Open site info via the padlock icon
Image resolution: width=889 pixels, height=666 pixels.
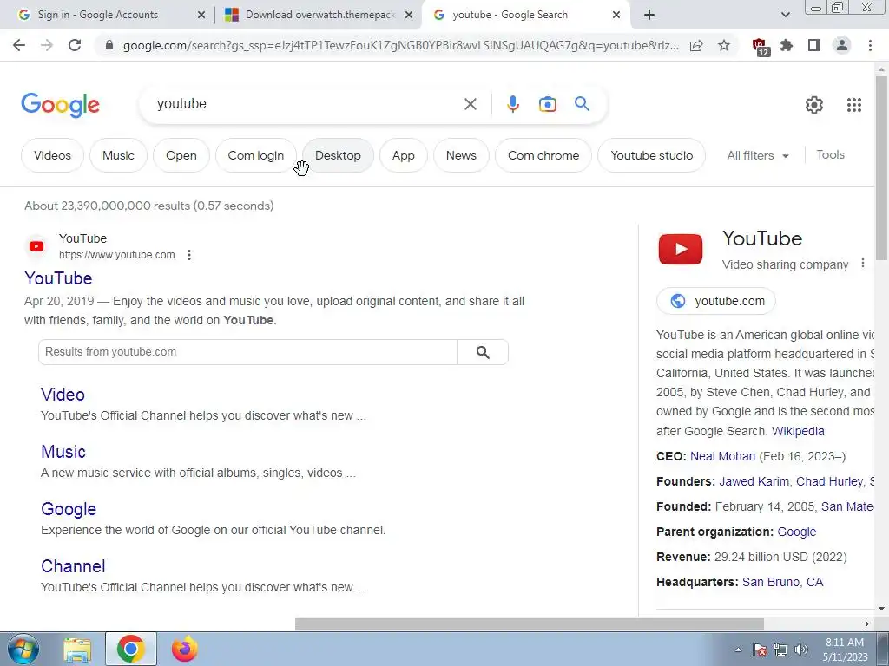[x=109, y=45]
